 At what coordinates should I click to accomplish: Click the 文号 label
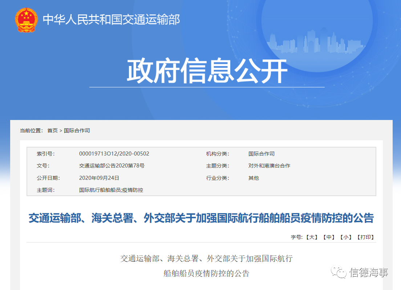coord(43,166)
